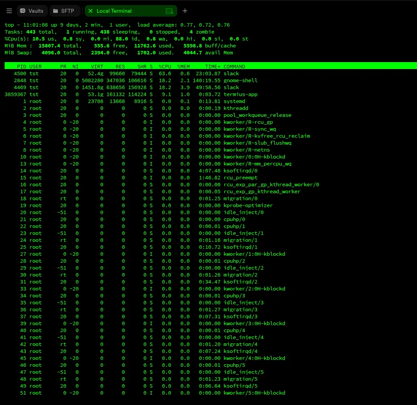The width and height of the screenshot is (417, 405).
Task: Click the 443 total tasks value
Action: (x=30, y=32)
